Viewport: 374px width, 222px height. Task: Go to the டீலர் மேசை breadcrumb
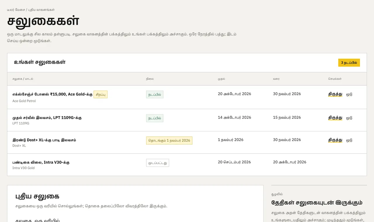coord(16,10)
